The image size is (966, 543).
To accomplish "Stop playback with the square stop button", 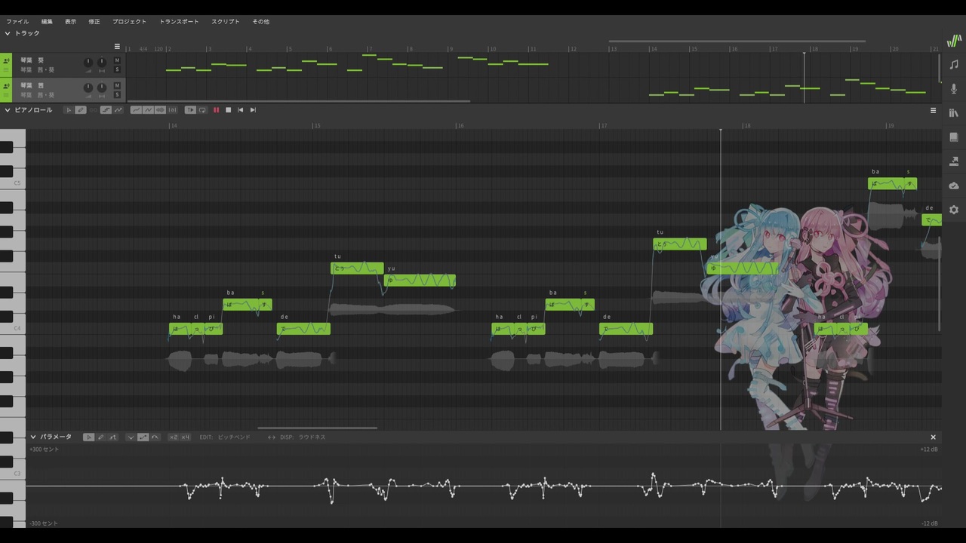I will 229,110.
